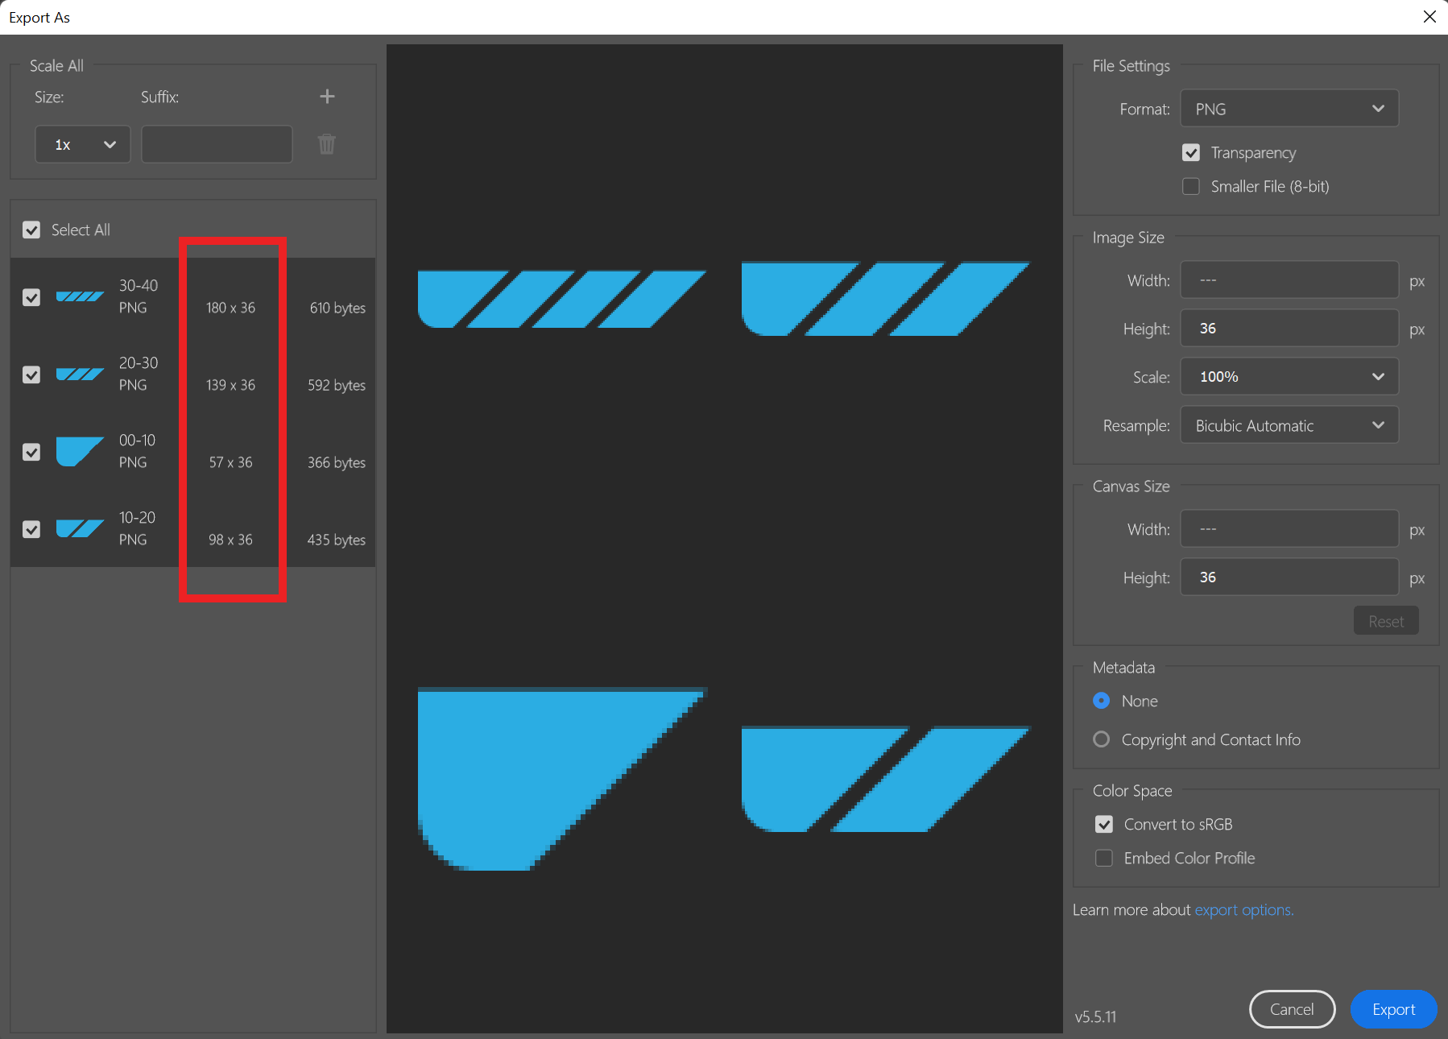Open the export options link
Screen dimensions: 1448x1039
click(1244, 909)
